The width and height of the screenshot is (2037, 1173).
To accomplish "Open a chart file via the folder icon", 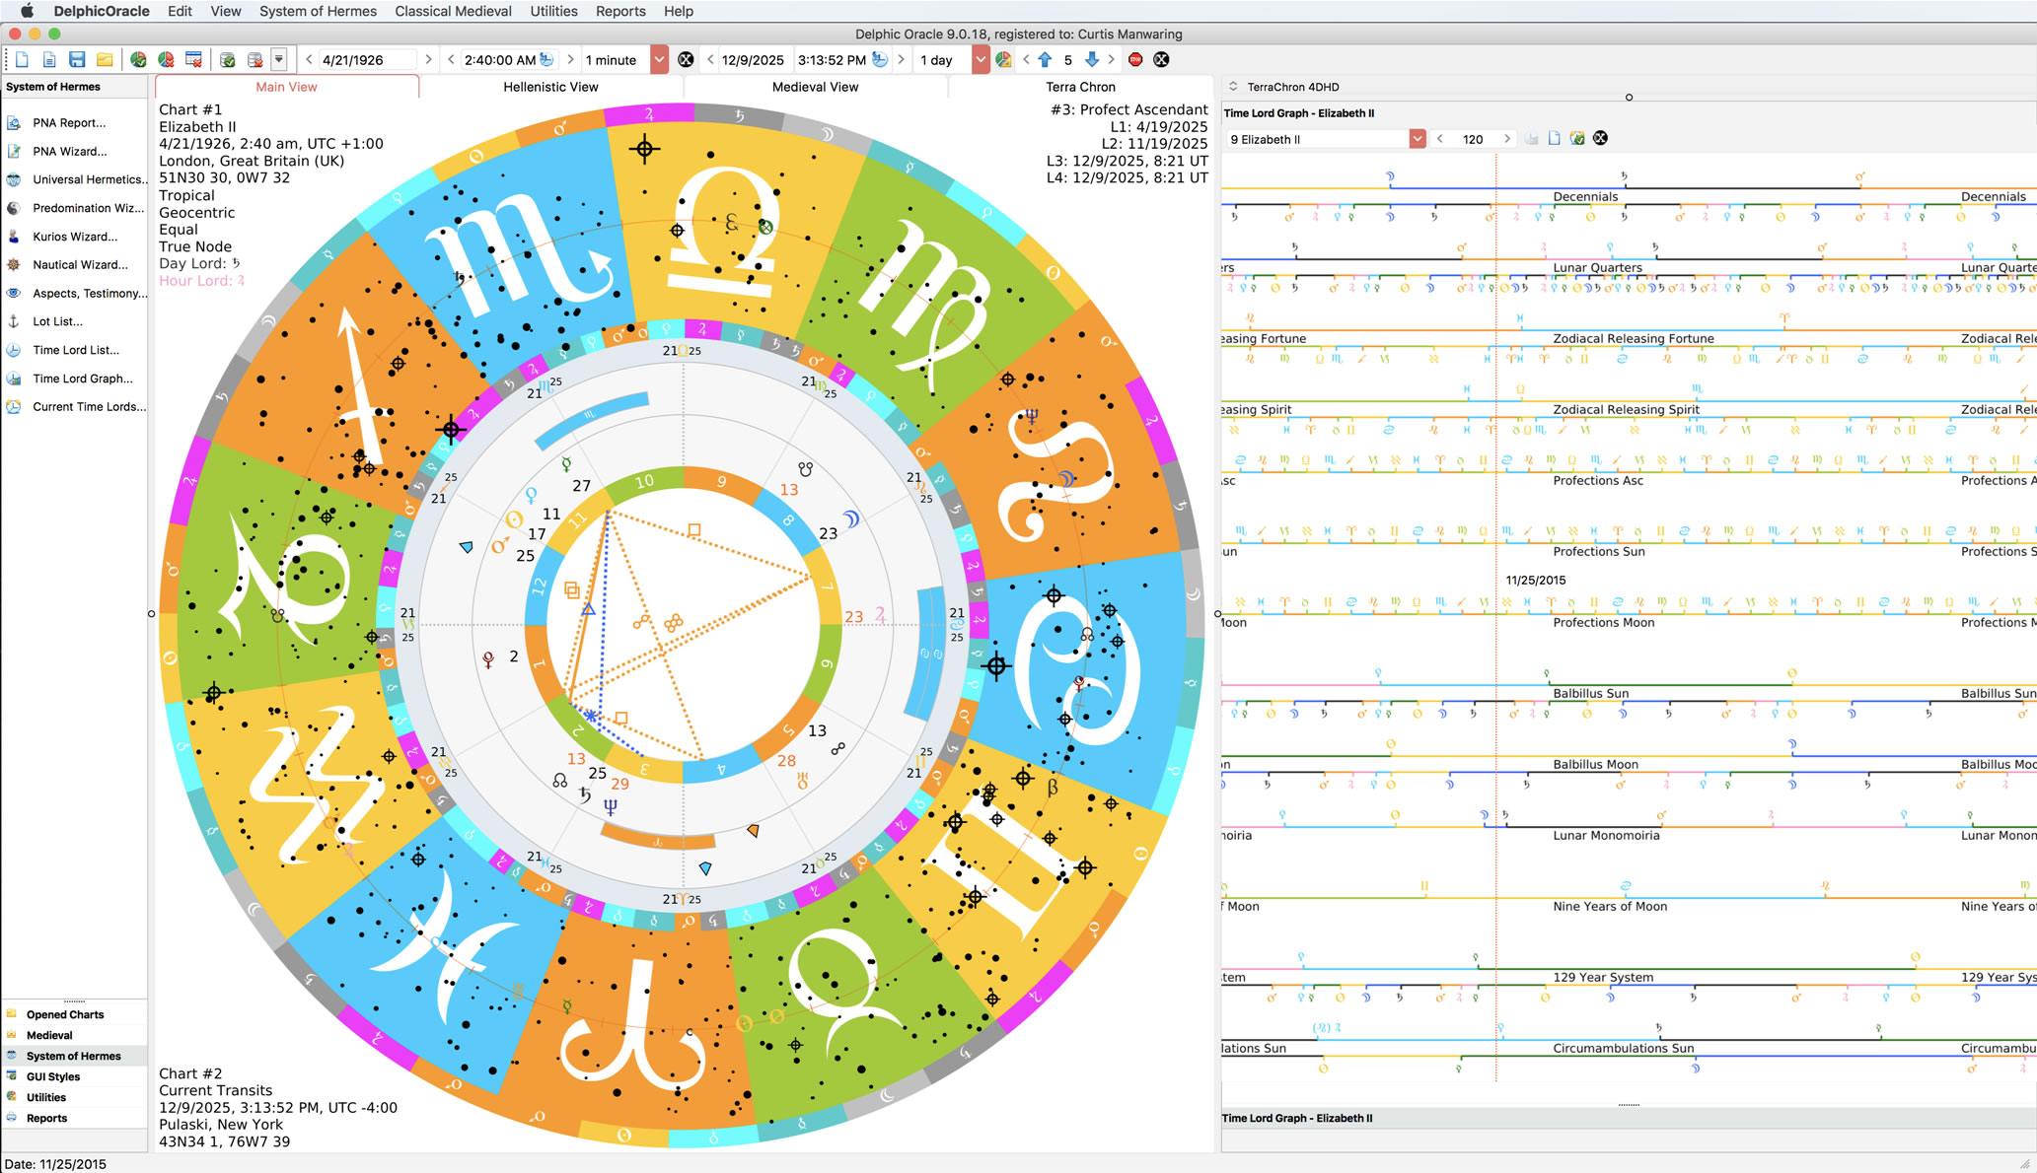I will (105, 60).
